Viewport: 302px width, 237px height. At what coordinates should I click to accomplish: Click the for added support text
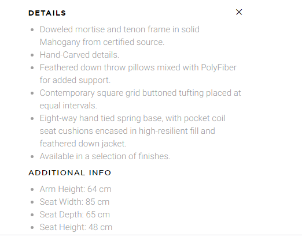[75, 80]
